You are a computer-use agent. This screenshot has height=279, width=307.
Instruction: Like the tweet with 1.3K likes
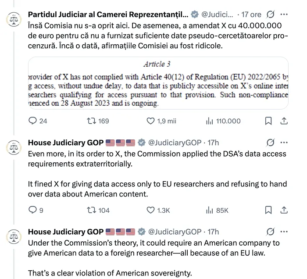[x=150, y=211]
